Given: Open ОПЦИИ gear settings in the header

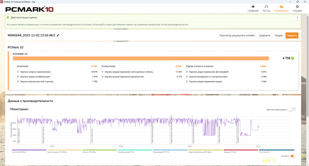Looking at the screenshot, I should 297,8.
